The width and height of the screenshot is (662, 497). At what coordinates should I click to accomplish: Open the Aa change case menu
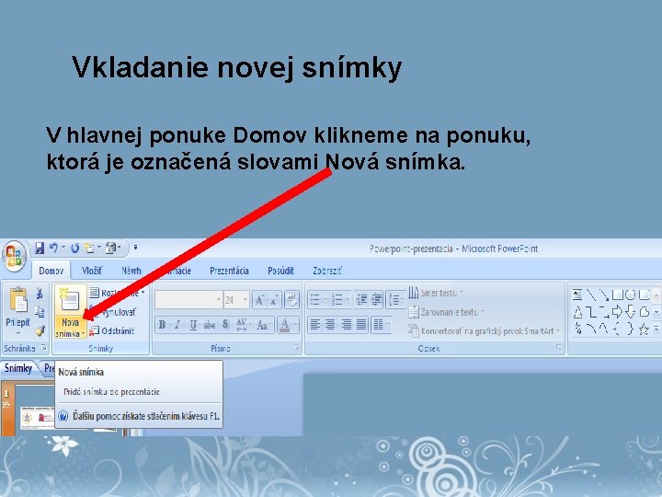[x=264, y=325]
